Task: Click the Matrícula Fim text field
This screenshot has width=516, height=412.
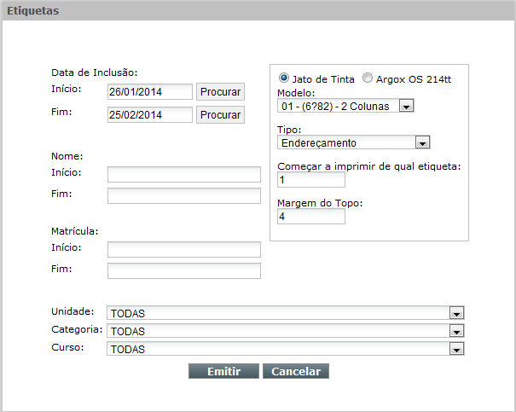Action: (x=184, y=270)
